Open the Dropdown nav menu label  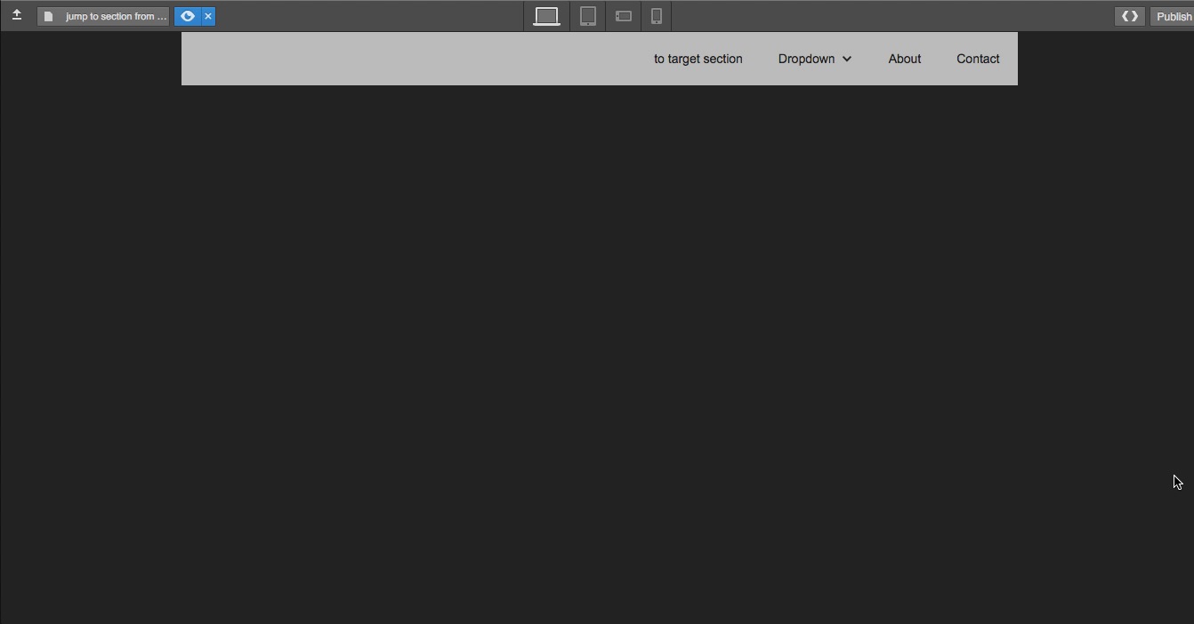[x=806, y=59]
